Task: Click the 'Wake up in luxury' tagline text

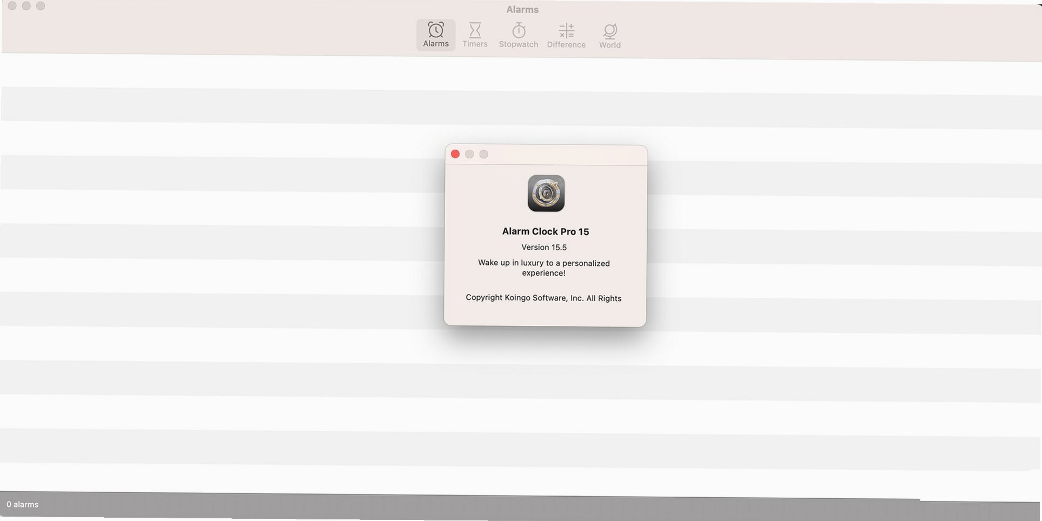Action: point(543,268)
